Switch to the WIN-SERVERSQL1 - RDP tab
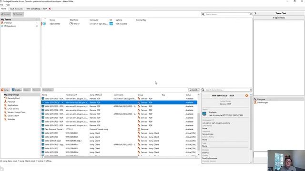This screenshot has width=305, height=171. click(37, 9)
